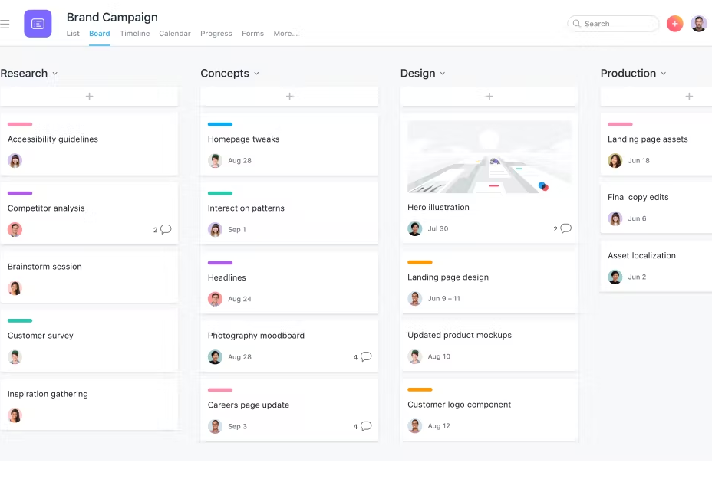Click the search magnifier icon

click(576, 24)
